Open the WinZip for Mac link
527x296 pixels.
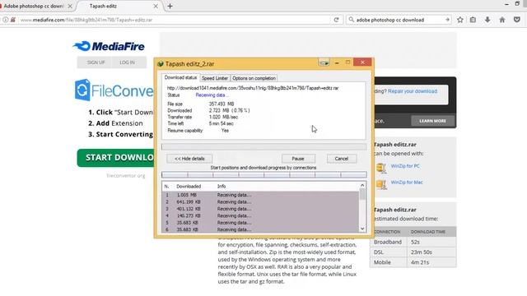(407, 183)
